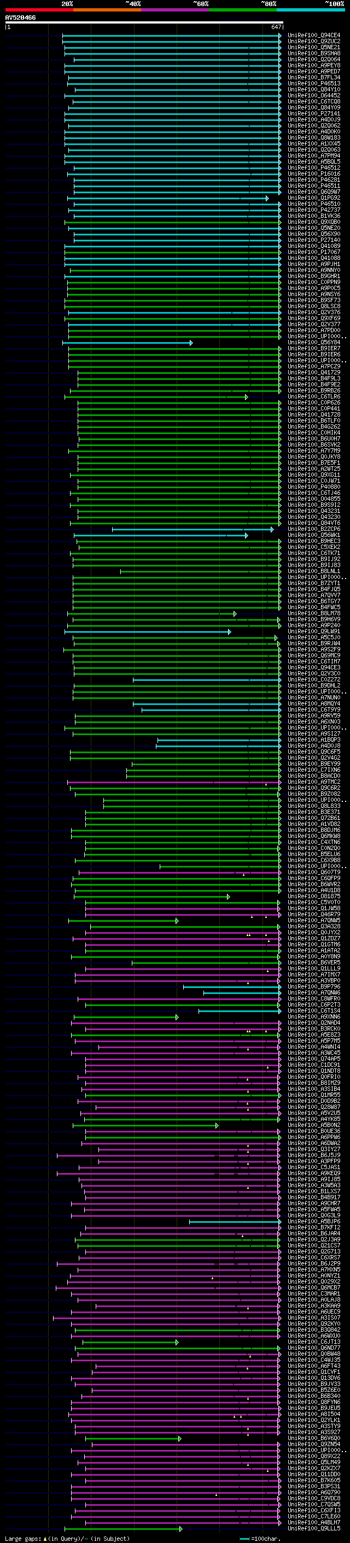Screen dimensions: 350x1543
Task: Click the purple ~60% identity legend segment
Action: coord(174,10)
